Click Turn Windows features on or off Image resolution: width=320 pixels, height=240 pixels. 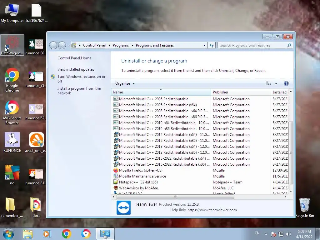pos(82,79)
